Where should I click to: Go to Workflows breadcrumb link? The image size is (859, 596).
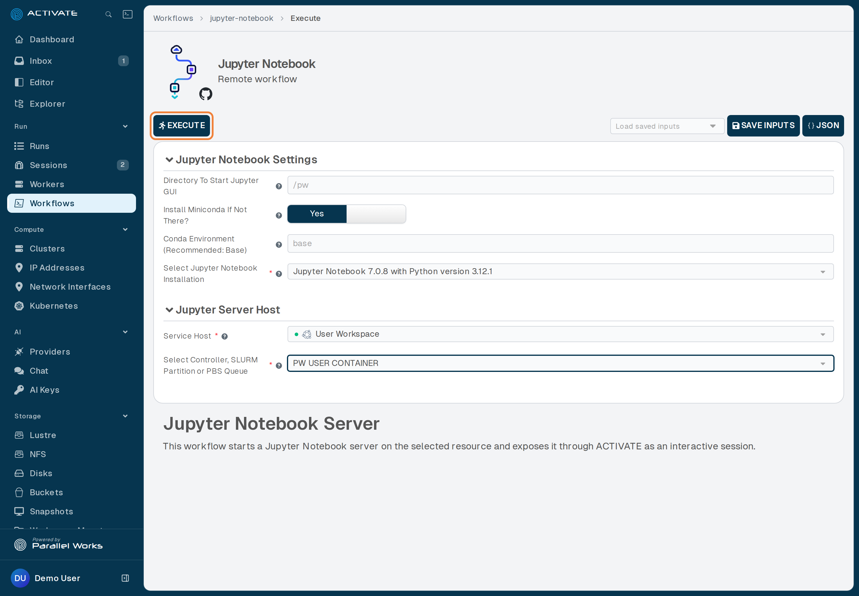173,18
